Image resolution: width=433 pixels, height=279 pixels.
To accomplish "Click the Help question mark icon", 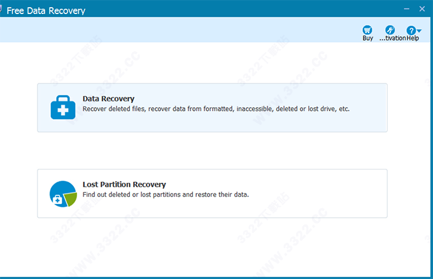I will click(411, 30).
